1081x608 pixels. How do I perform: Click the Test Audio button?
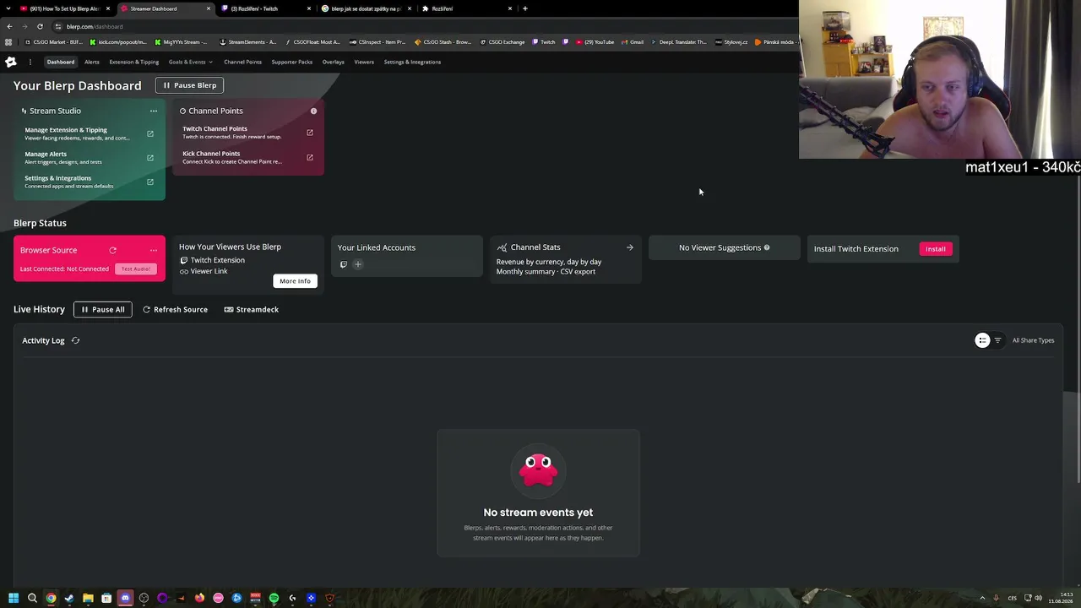pos(135,269)
